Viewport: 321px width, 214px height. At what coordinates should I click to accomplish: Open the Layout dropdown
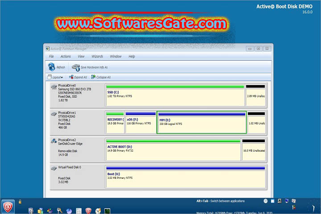[x=55, y=77]
